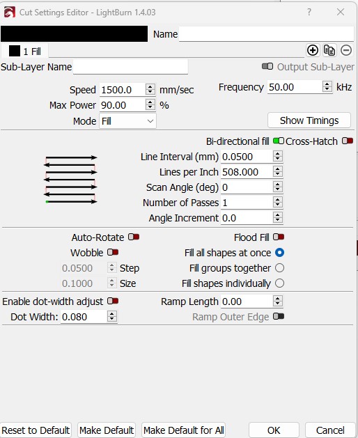358x438 pixels.
Task: Click the LightBurn logo in title bar
Action: click(x=10, y=13)
